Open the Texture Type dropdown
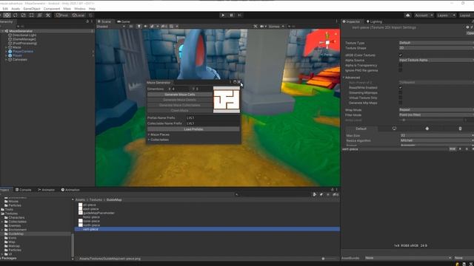This screenshot has height=266, width=474. click(x=436, y=43)
